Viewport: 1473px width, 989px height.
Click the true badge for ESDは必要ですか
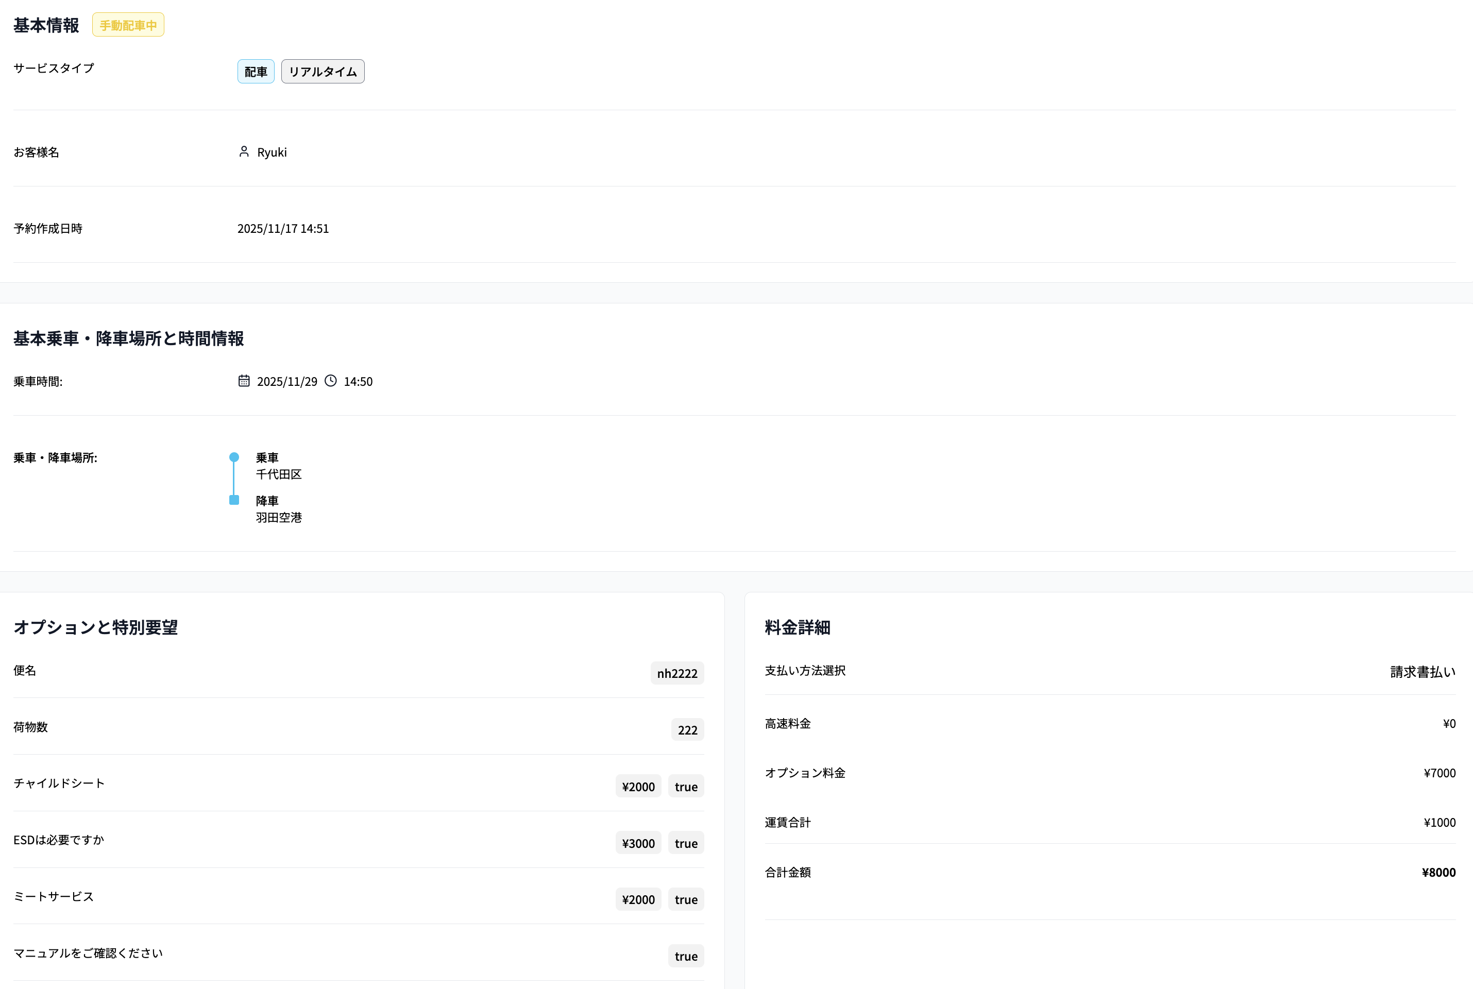click(686, 843)
